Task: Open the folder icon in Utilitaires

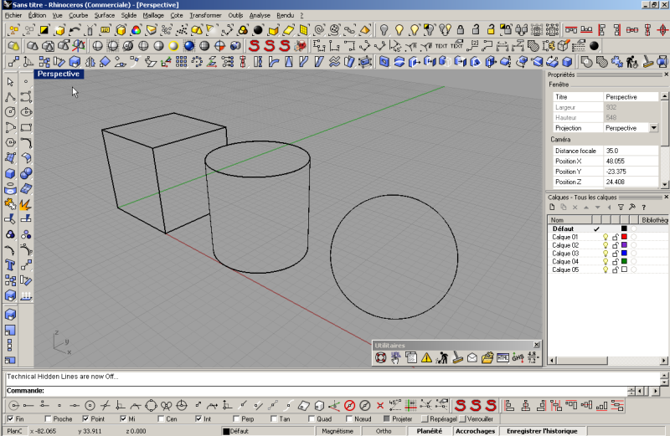Action: pyautogui.click(x=487, y=357)
